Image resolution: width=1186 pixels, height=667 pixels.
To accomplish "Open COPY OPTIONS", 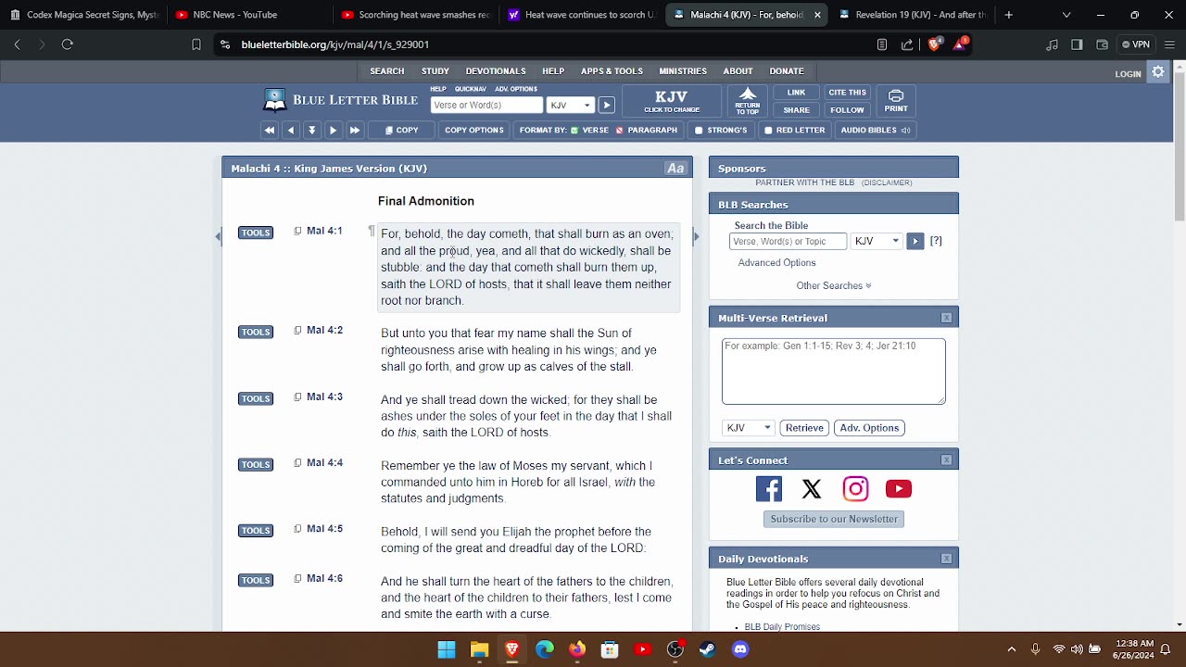I will point(473,131).
